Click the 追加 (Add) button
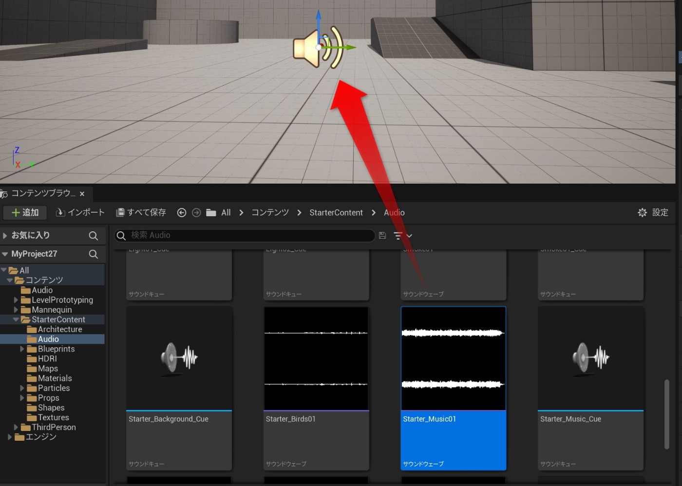The width and height of the screenshot is (682, 486). click(25, 212)
